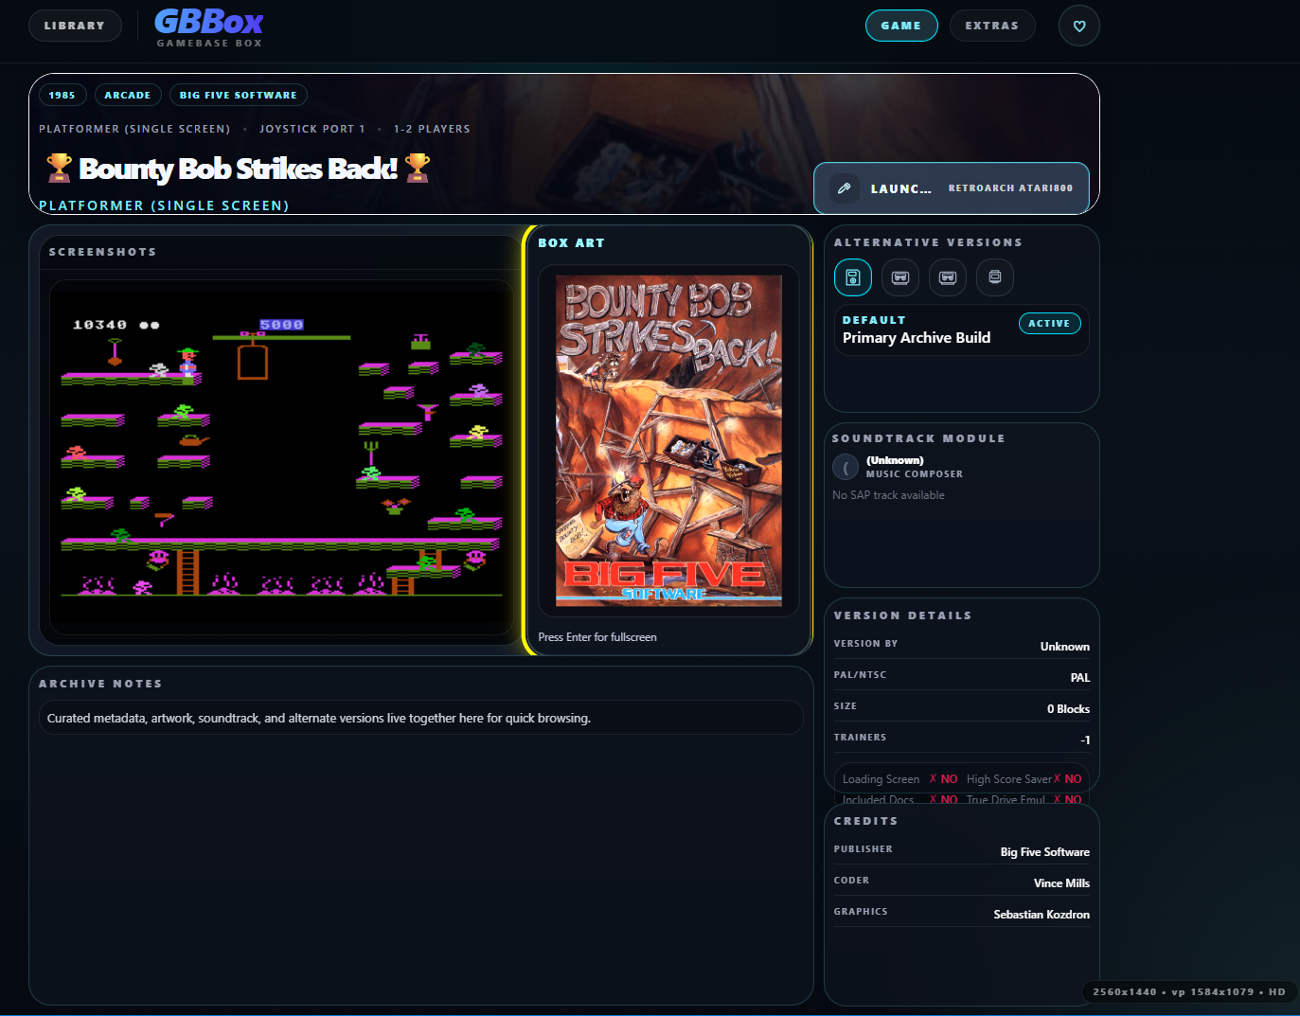Click the Joystick Port 1 label
Image resolution: width=1300 pixels, height=1016 pixels.
coord(312,129)
